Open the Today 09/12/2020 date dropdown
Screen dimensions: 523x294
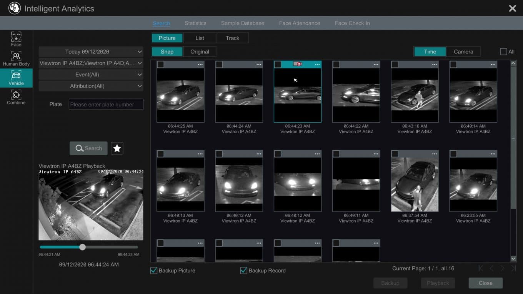(91, 51)
